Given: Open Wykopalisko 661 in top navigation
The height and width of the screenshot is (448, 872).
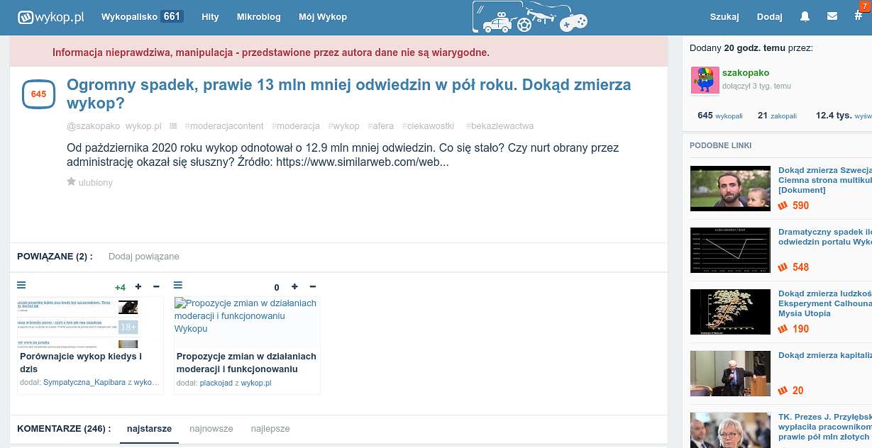Looking at the screenshot, I should [x=142, y=16].
